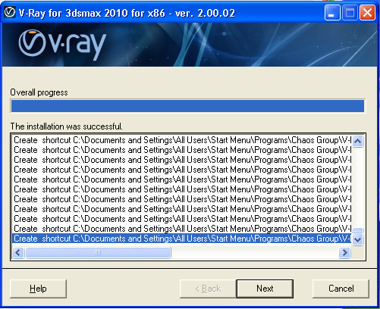Click the Cancel button
The width and height of the screenshot is (380, 309).
click(x=341, y=289)
